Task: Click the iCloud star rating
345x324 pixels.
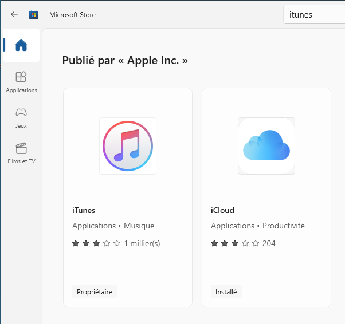Action: click(x=235, y=243)
